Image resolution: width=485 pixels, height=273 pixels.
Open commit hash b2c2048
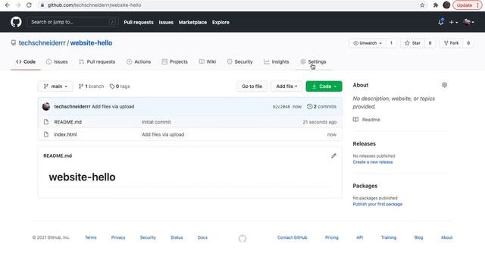[281, 106]
